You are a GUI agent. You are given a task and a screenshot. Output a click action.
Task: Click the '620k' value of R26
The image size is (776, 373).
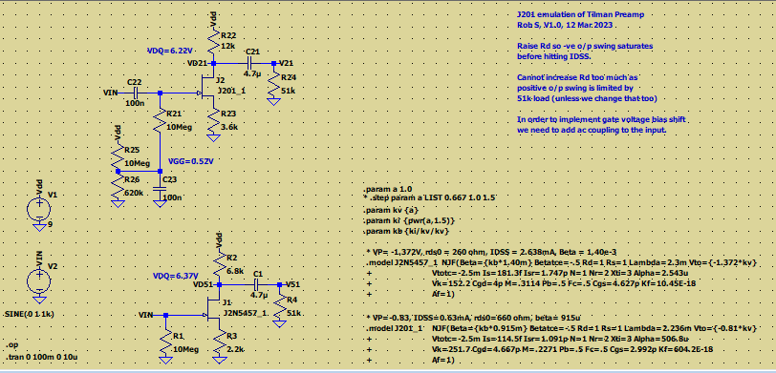(x=134, y=192)
